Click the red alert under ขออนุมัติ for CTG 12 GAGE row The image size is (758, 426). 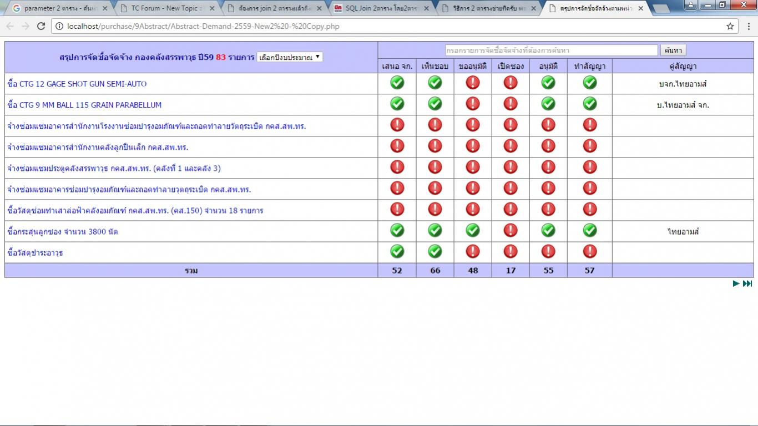pos(472,83)
